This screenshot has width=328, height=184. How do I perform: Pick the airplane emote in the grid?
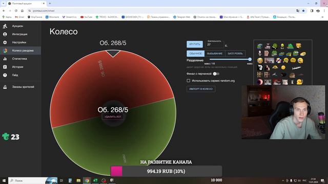coord(296,68)
